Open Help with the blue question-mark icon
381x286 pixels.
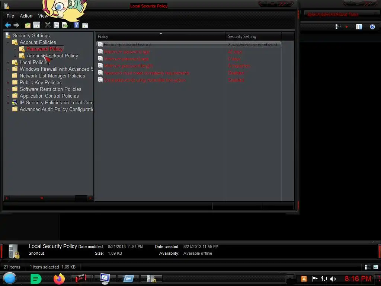[x=76, y=25]
